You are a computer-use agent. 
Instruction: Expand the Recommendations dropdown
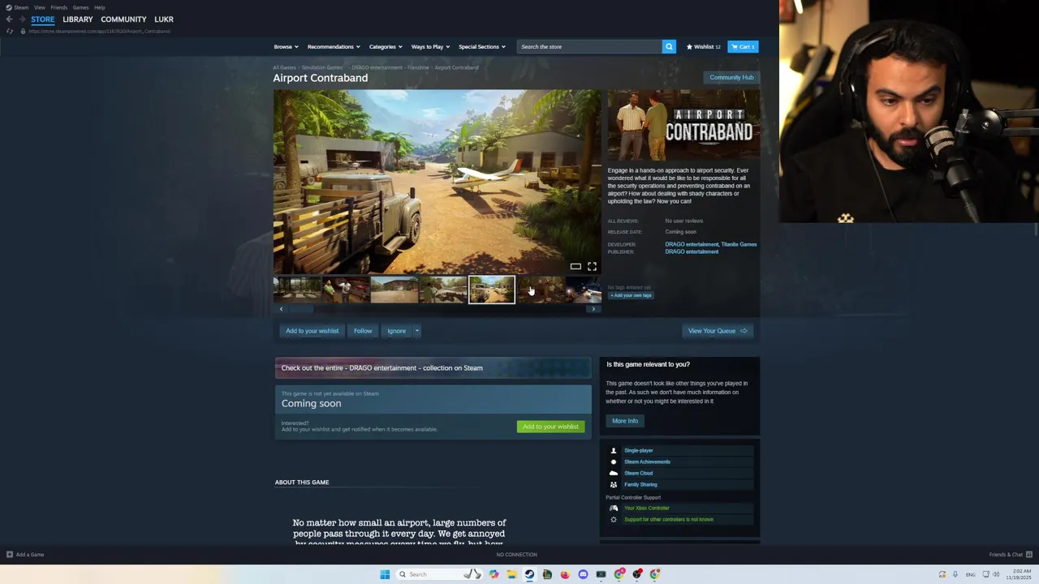tap(334, 47)
